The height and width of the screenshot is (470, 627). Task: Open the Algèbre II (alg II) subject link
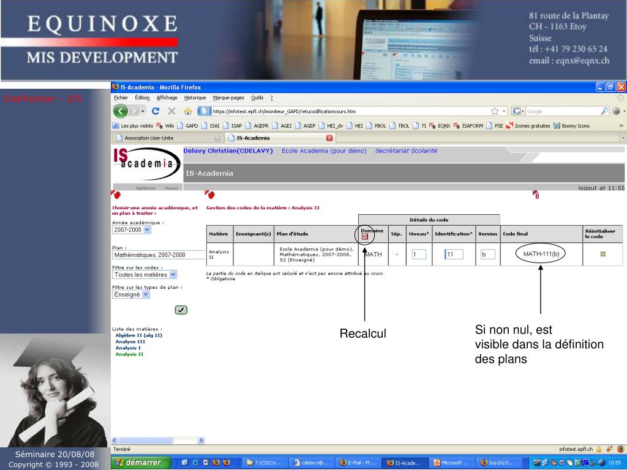point(139,335)
